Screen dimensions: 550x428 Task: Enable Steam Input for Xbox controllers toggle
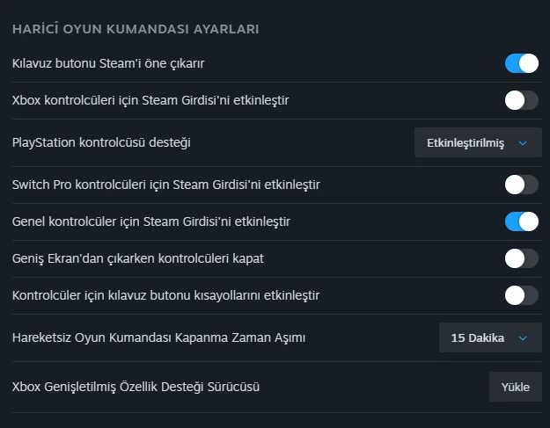point(521,100)
